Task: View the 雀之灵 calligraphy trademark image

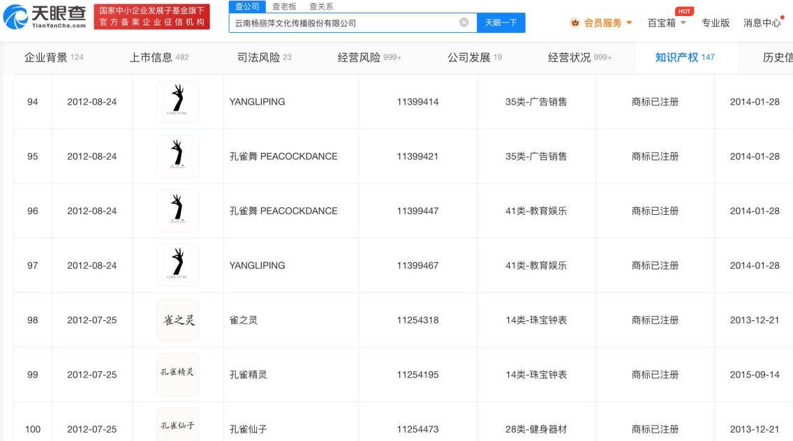Action: (177, 320)
